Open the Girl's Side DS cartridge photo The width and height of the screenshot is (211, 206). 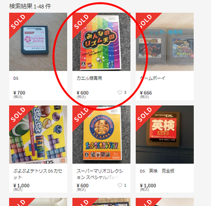coord(38,42)
